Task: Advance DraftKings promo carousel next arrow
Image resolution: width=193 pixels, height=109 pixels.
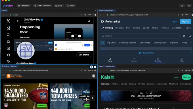Action: click(x=93, y=98)
